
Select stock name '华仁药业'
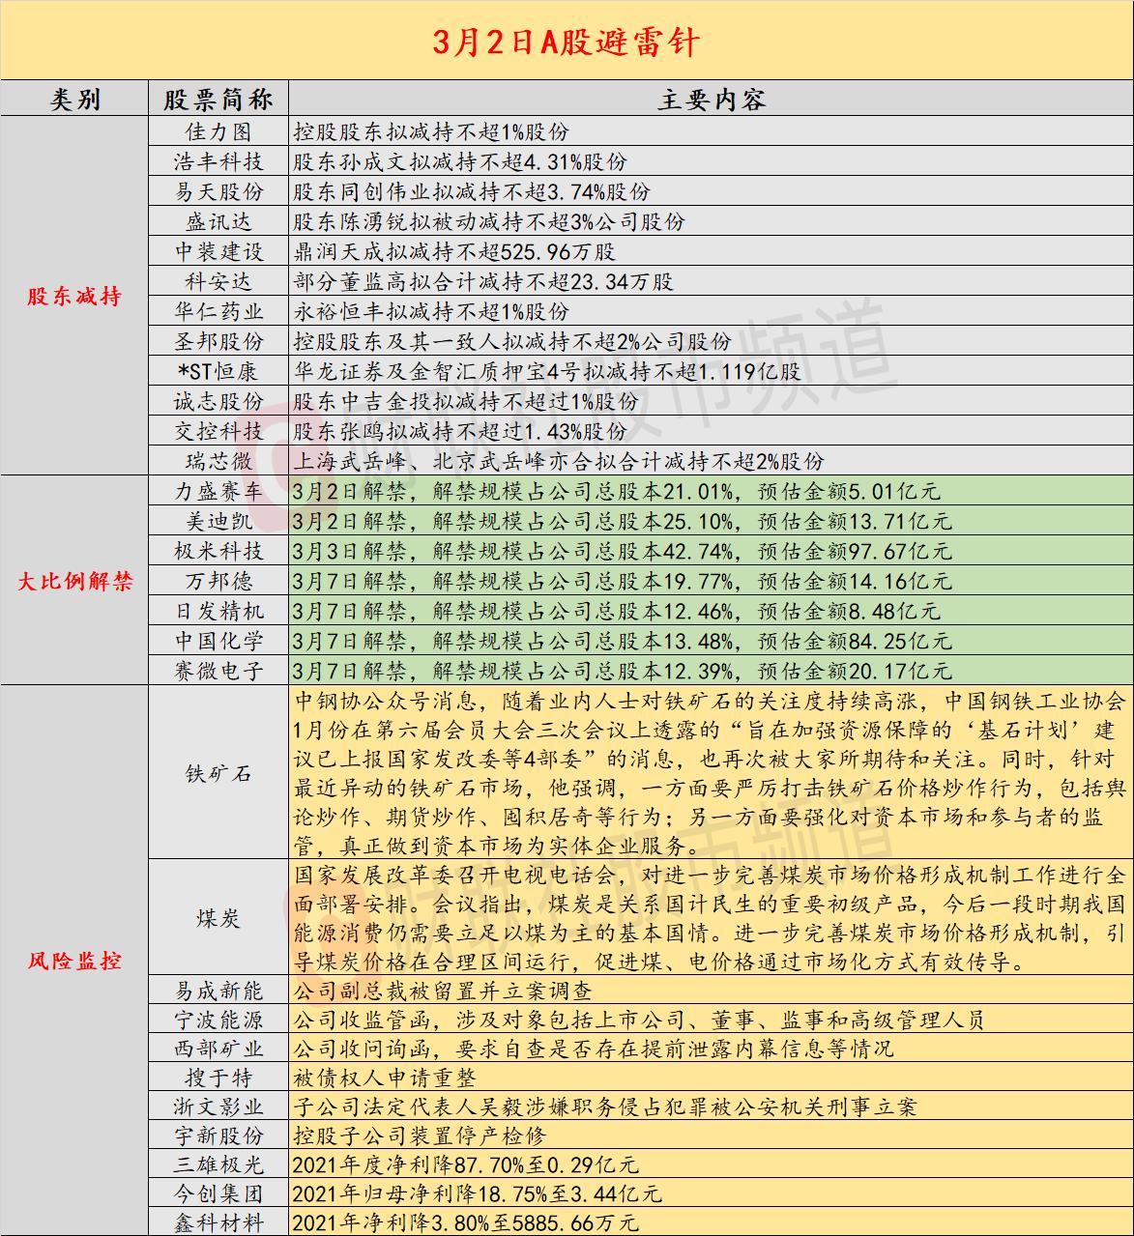coord(218,311)
